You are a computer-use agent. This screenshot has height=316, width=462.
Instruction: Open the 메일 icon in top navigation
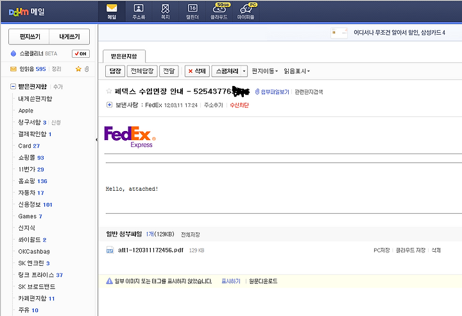(112, 11)
